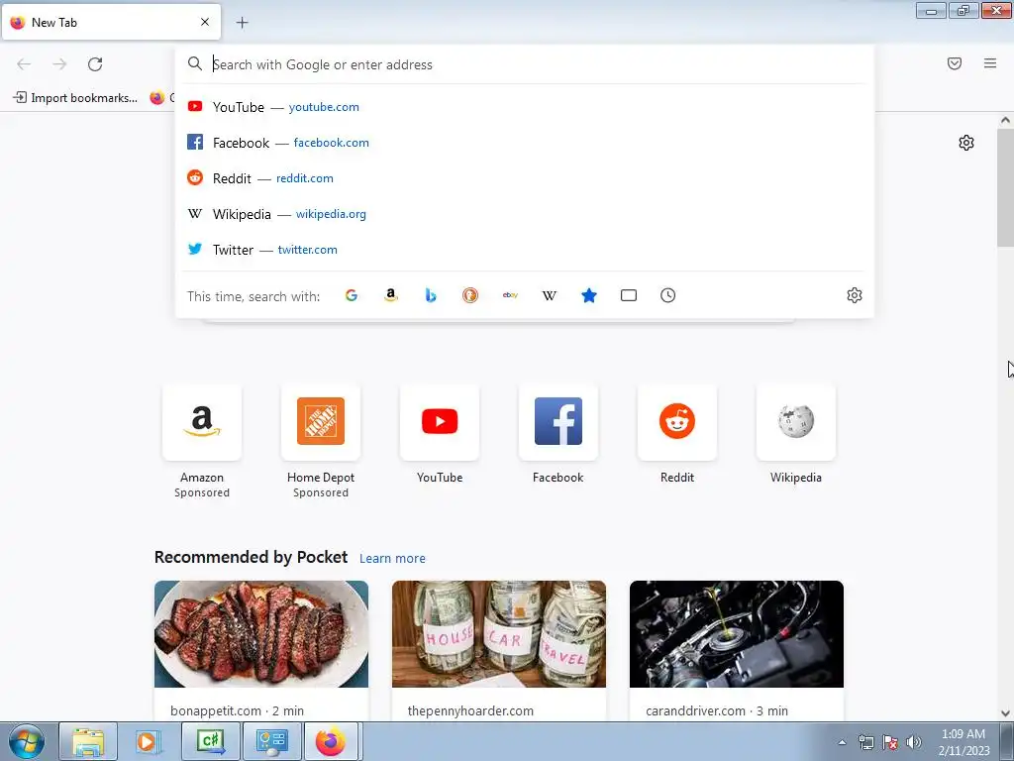1014x761 pixels.
Task: Personalize new tab with gear icon
Action: coord(966,143)
